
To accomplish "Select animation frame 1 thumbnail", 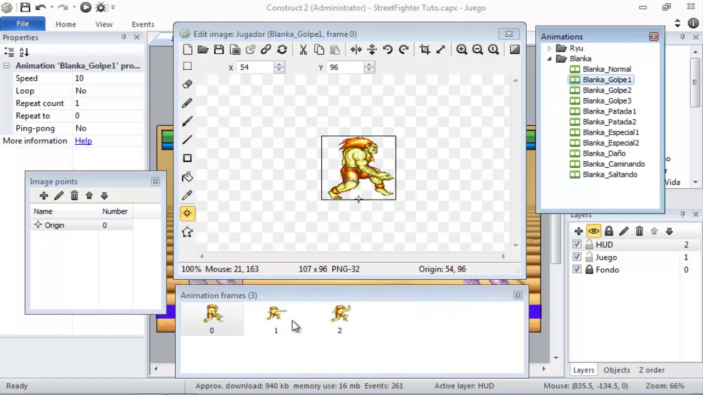I will click(276, 319).
